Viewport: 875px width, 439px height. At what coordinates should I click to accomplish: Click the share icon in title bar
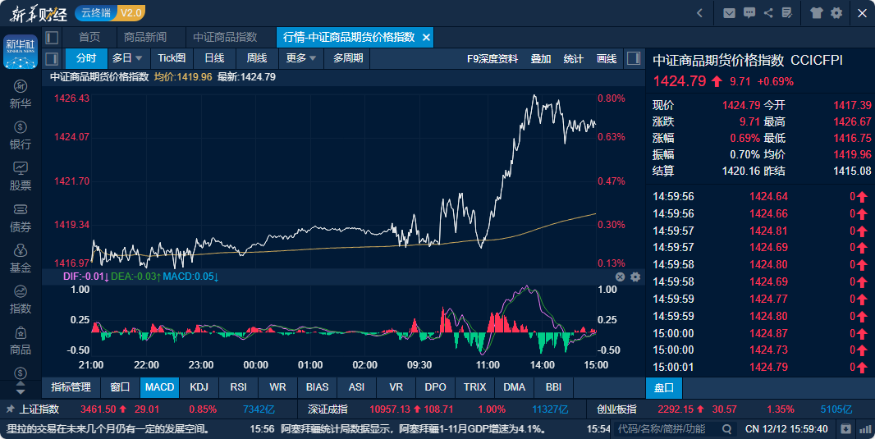pyautogui.click(x=768, y=12)
